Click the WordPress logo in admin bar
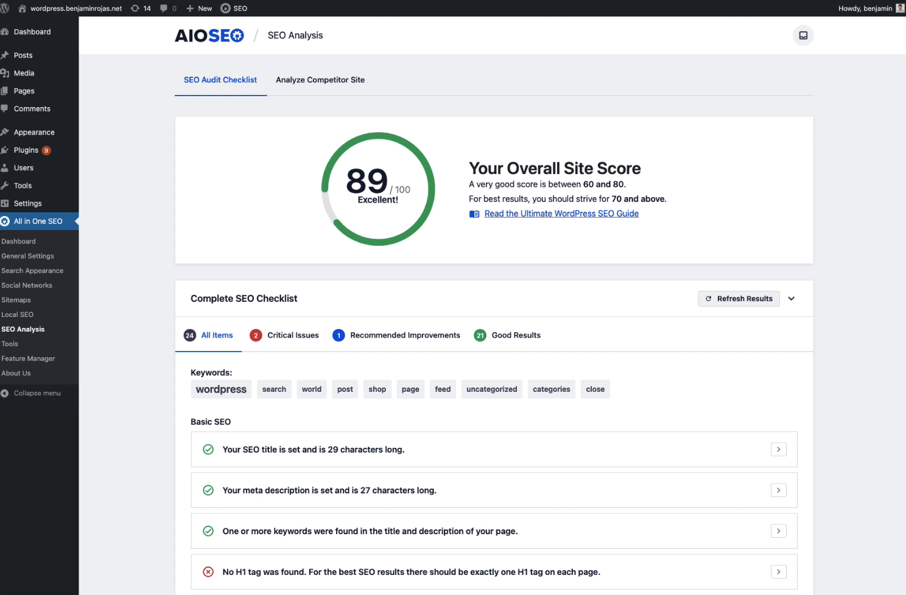Image resolution: width=906 pixels, height=595 pixels. pyautogui.click(x=5, y=9)
